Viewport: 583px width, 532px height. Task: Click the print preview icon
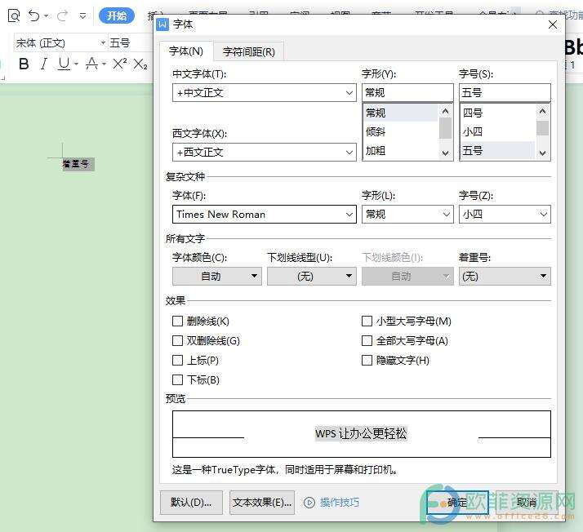(x=13, y=16)
